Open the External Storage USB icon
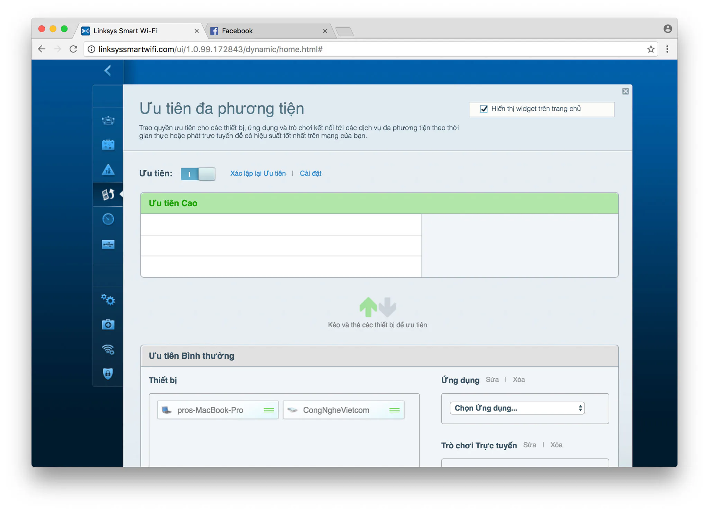This screenshot has height=512, width=709. [x=108, y=244]
